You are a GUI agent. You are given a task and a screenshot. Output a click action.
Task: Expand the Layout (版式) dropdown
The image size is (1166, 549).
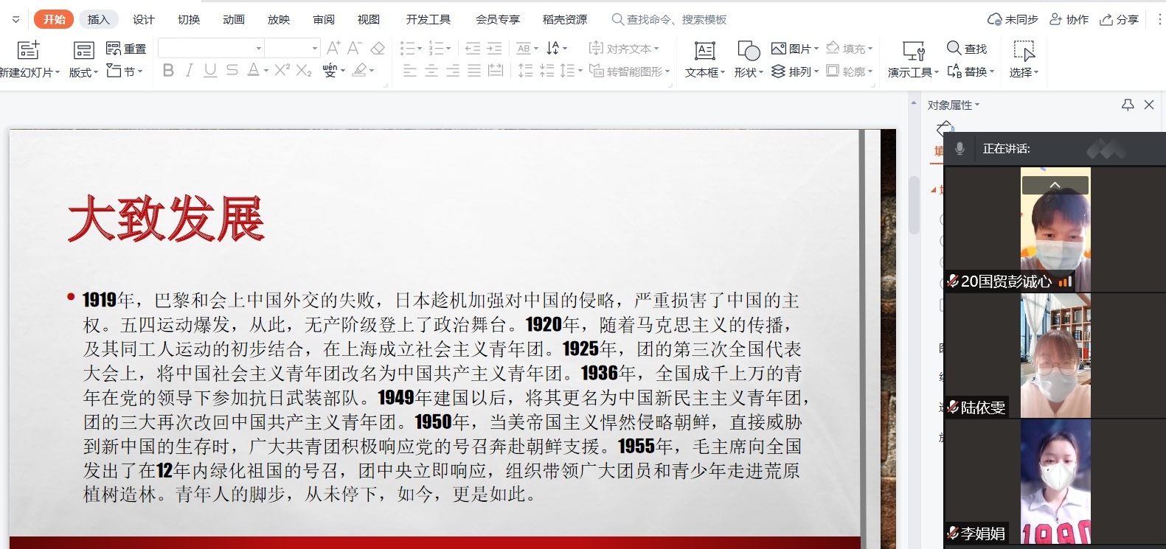click(x=84, y=72)
